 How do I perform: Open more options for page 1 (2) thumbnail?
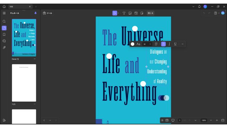pos(35,104)
